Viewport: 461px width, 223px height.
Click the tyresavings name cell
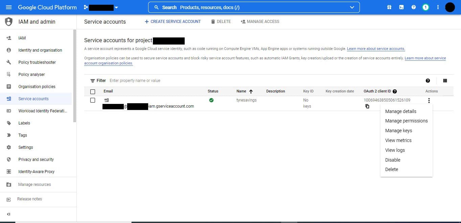[247, 100]
